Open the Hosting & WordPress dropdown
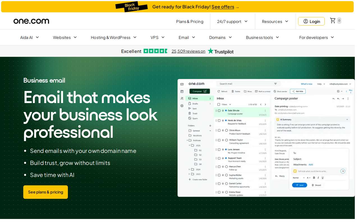359x224 pixels. (x=114, y=38)
